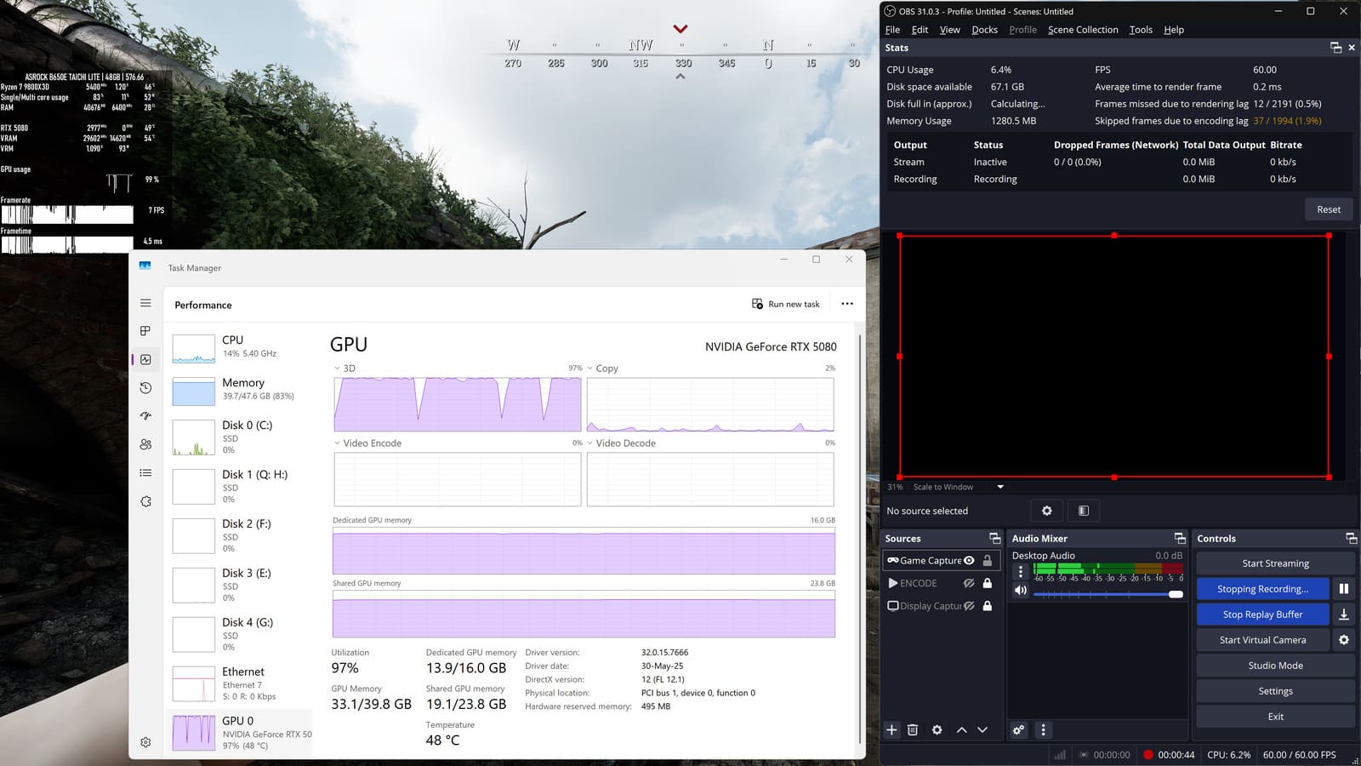Undock the Audio Mixer panel

pos(1180,538)
